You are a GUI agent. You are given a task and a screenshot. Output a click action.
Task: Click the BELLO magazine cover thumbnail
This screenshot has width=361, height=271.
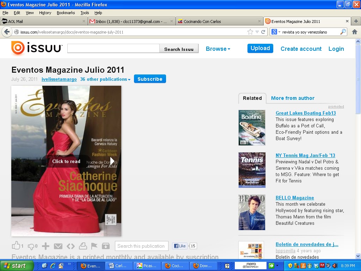coord(252,212)
